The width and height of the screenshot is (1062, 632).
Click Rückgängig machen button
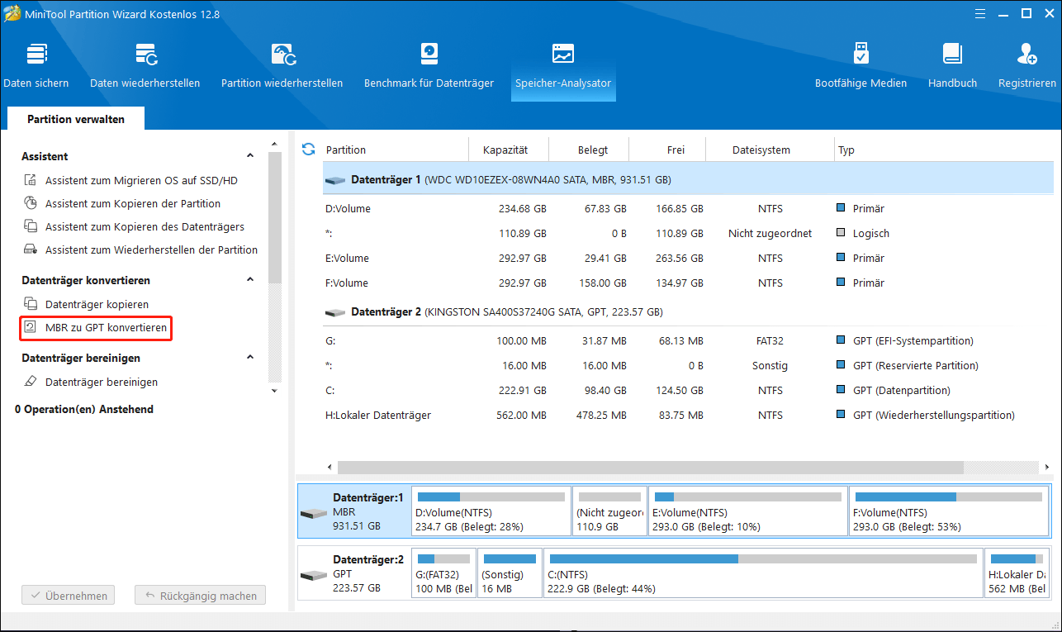(x=201, y=595)
